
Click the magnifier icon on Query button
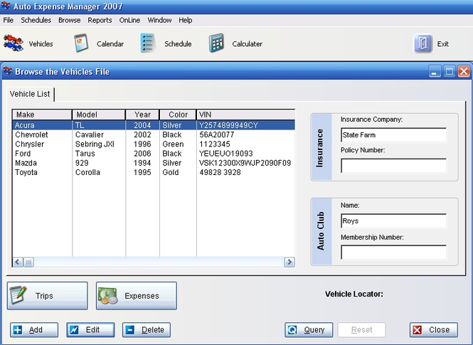(292, 330)
